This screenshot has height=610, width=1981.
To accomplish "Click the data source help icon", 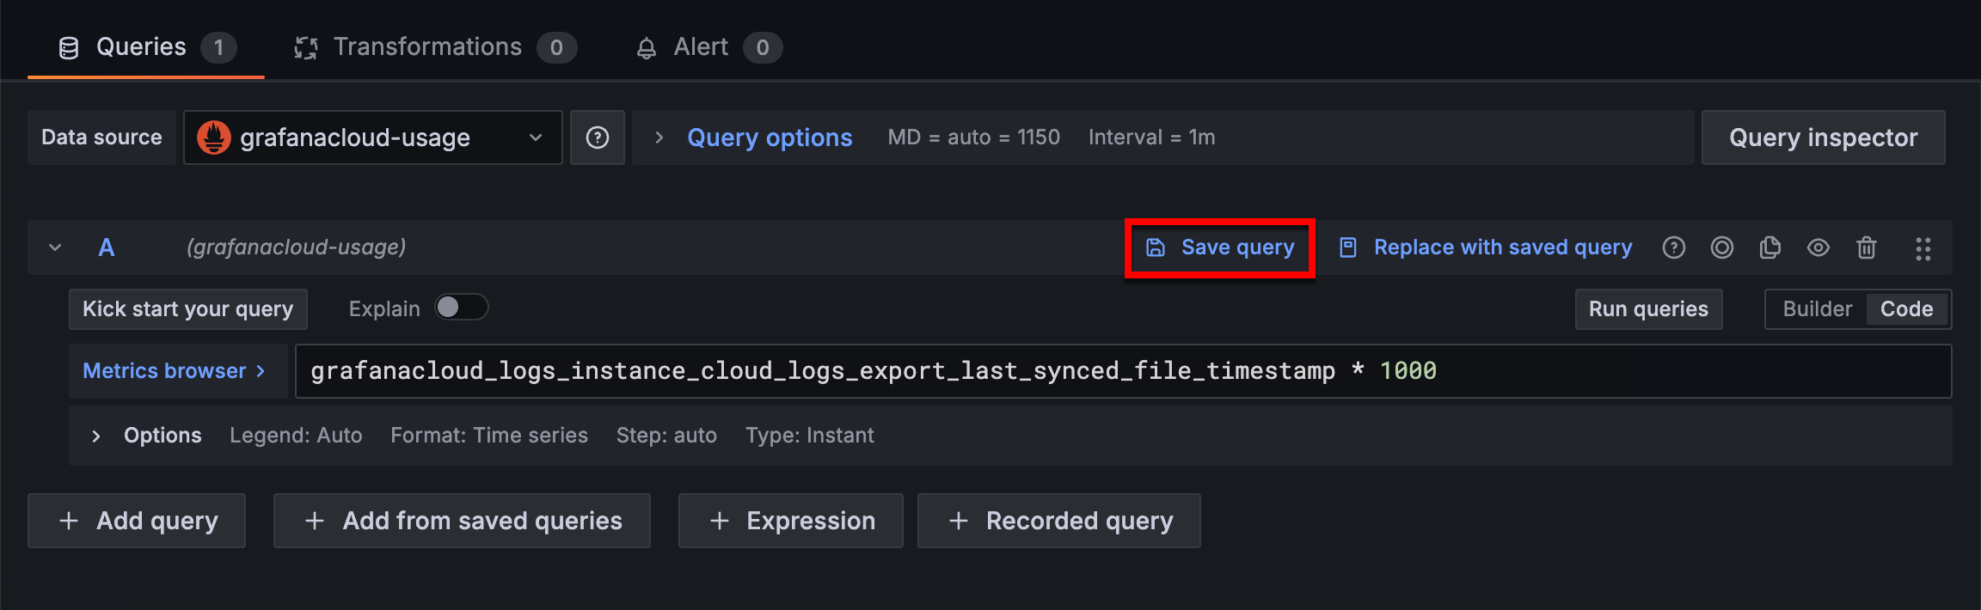I will [x=598, y=137].
